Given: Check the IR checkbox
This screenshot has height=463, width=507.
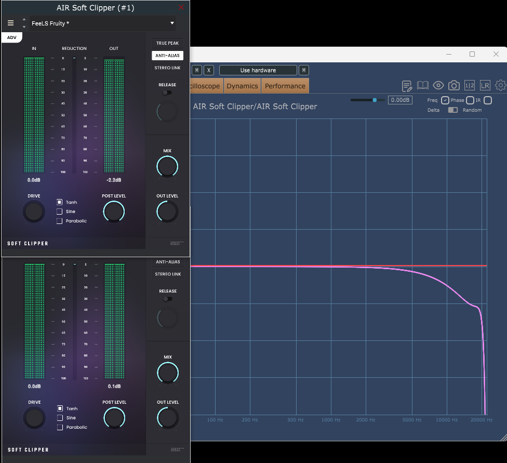Looking at the screenshot, I should tap(488, 100).
